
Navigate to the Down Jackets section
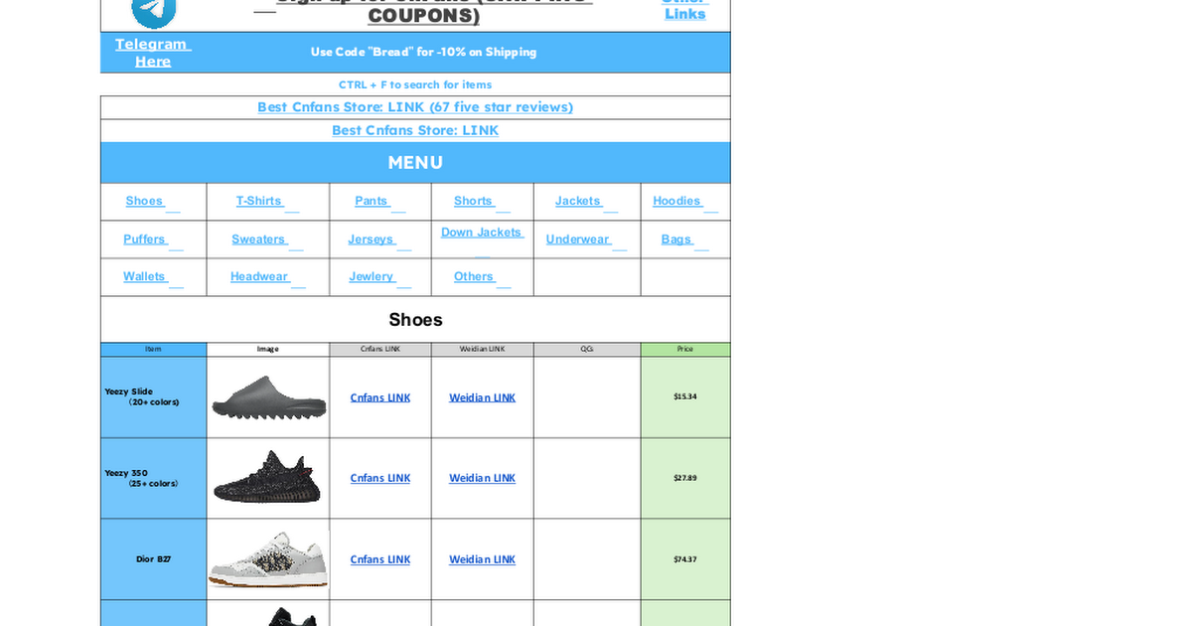pyautogui.click(x=482, y=234)
